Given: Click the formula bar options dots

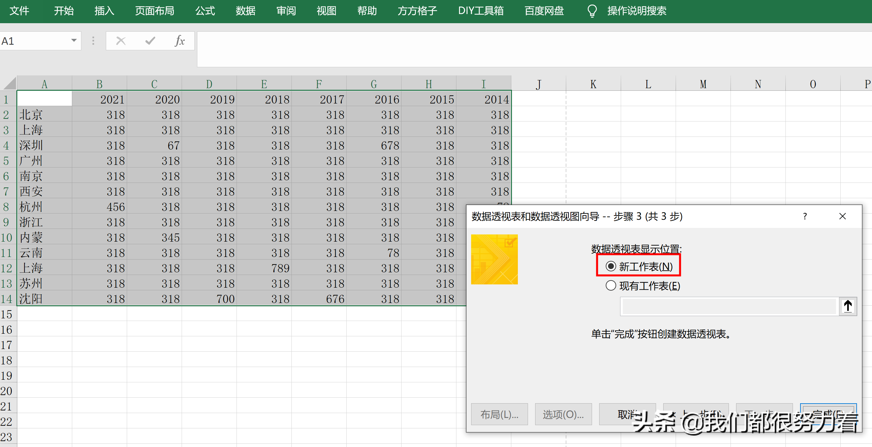Looking at the screenshot, I should [93, 41].
